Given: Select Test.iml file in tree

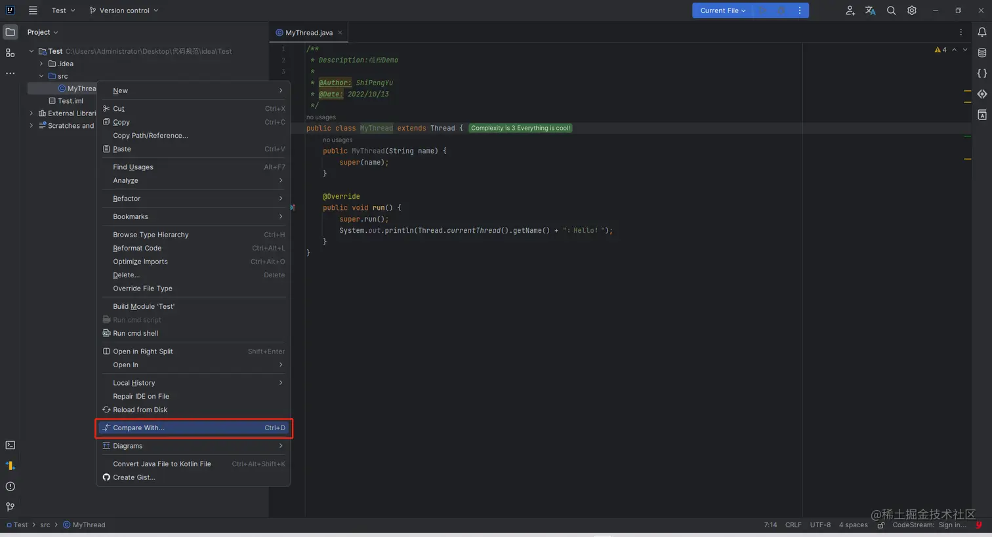Looking at the screenshot, I should tap(66, 101).
